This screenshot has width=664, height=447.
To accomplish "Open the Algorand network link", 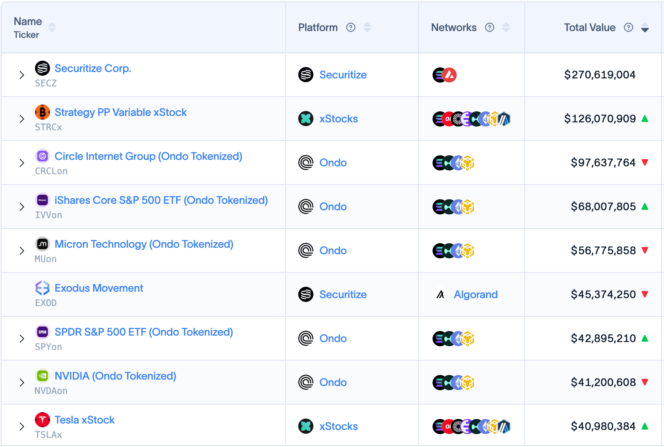I will click(476, 294).
